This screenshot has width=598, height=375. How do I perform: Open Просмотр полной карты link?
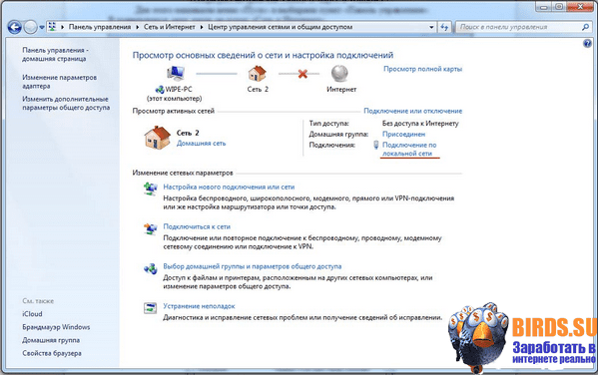point(422,69)
